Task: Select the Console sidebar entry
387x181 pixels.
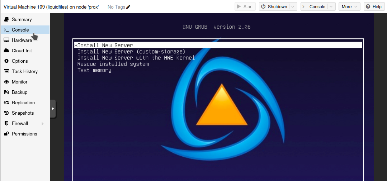Action: [25, 30]
